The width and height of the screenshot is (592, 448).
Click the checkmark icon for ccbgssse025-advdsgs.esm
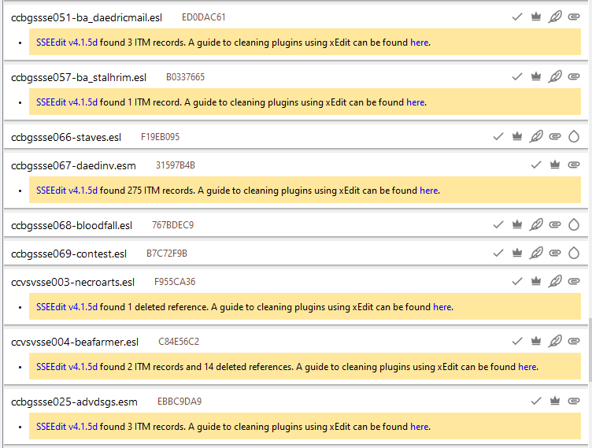tap(536, 402)
